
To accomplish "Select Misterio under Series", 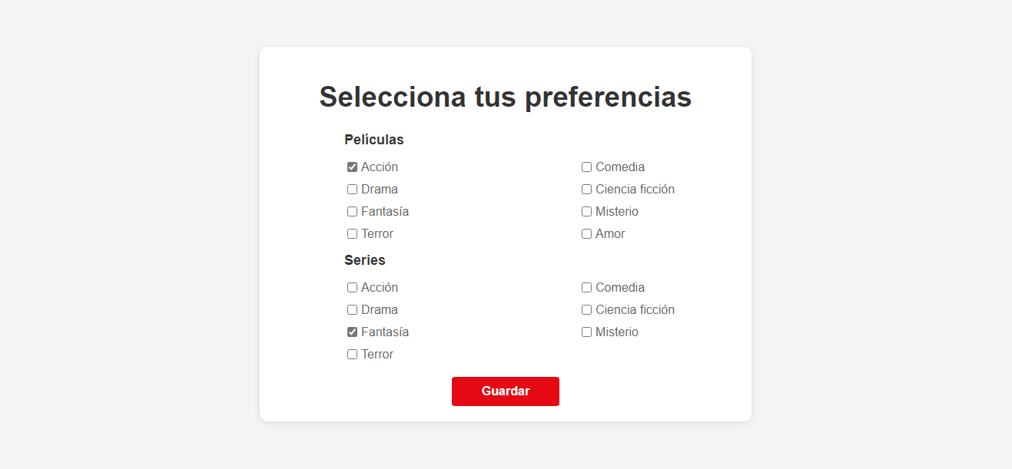I will [x=586, y=332].
